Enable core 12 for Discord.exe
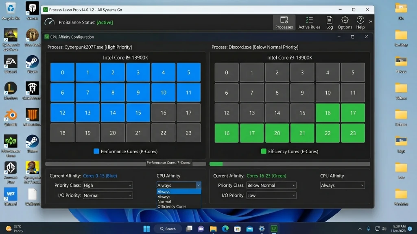 227,113
